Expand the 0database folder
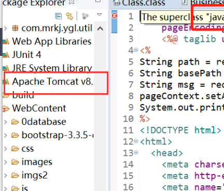This screenshot has width=224, height=191. (x=6, y=122)
